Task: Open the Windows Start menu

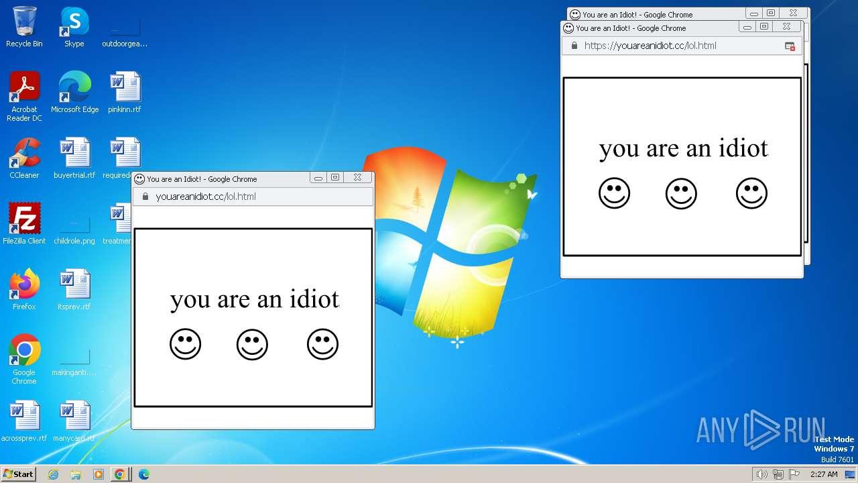Action: [18, 474]
